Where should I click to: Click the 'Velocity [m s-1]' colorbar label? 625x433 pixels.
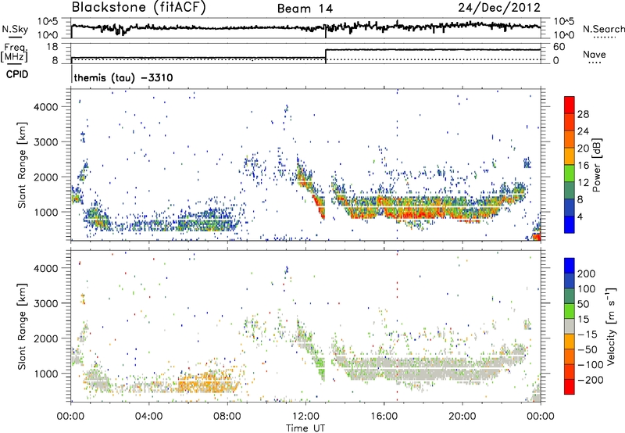coord(611,326)
